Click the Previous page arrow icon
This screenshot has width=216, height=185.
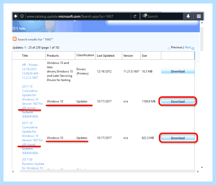pos(169,48)
